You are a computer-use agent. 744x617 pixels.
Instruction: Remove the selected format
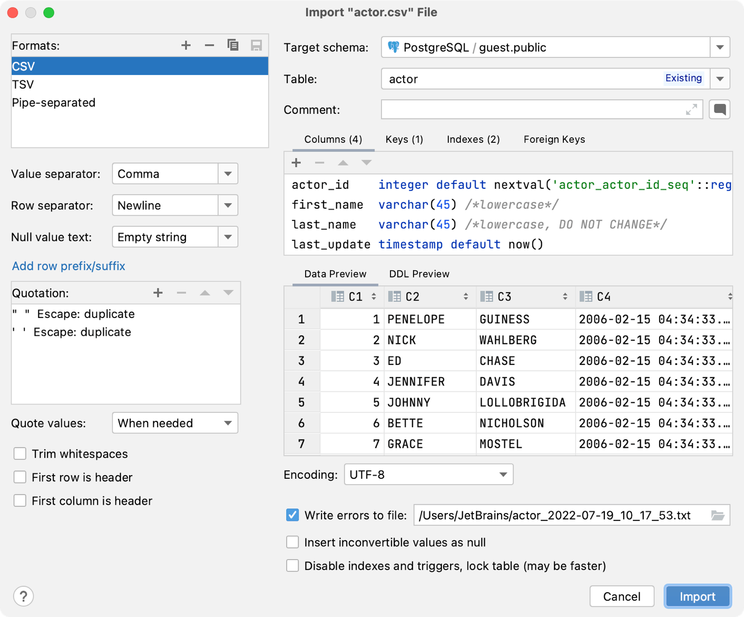tap(209, 45)
